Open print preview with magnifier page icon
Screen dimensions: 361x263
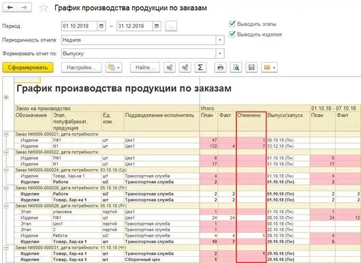tap(236, 67)
